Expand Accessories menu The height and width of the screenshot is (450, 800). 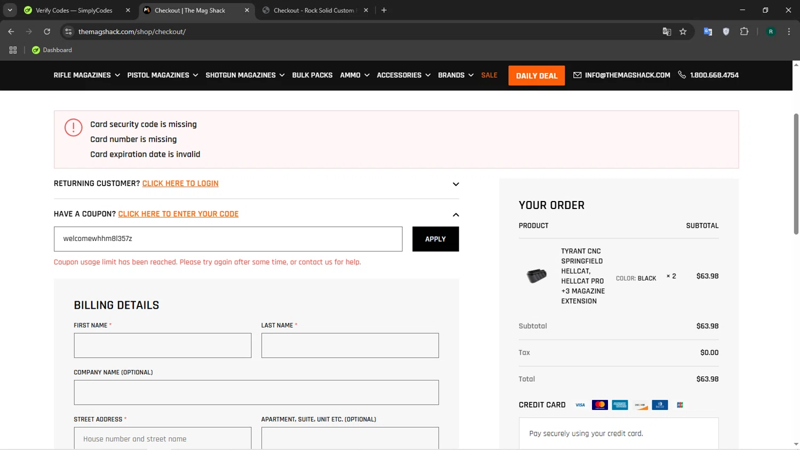[404, 75]
